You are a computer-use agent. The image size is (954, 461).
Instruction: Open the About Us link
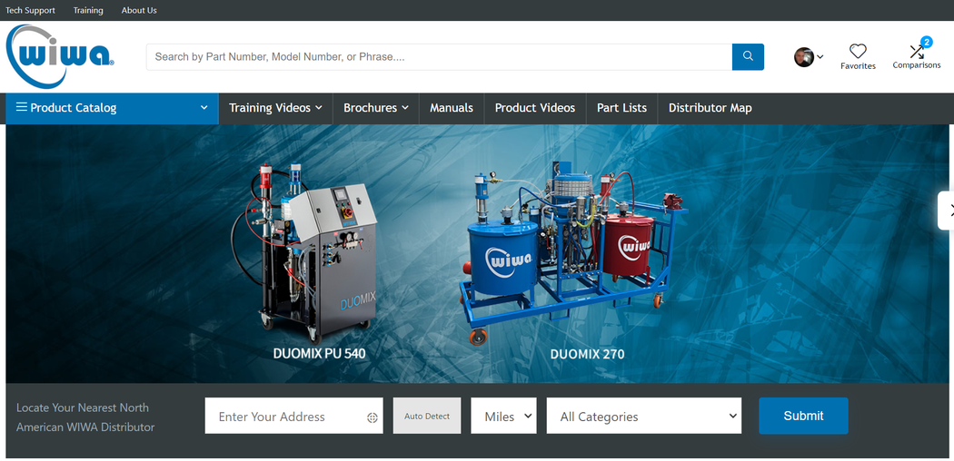click(x=139, y=10)
